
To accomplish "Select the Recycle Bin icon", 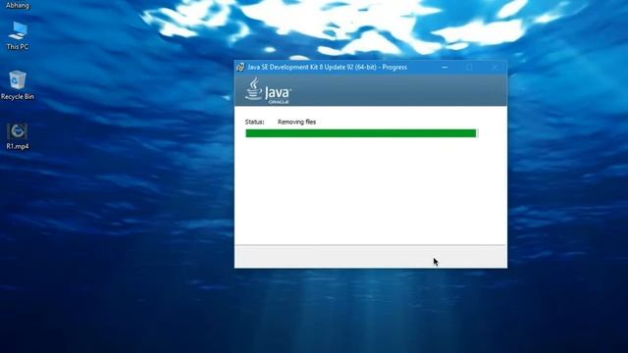I will (18, 85).
